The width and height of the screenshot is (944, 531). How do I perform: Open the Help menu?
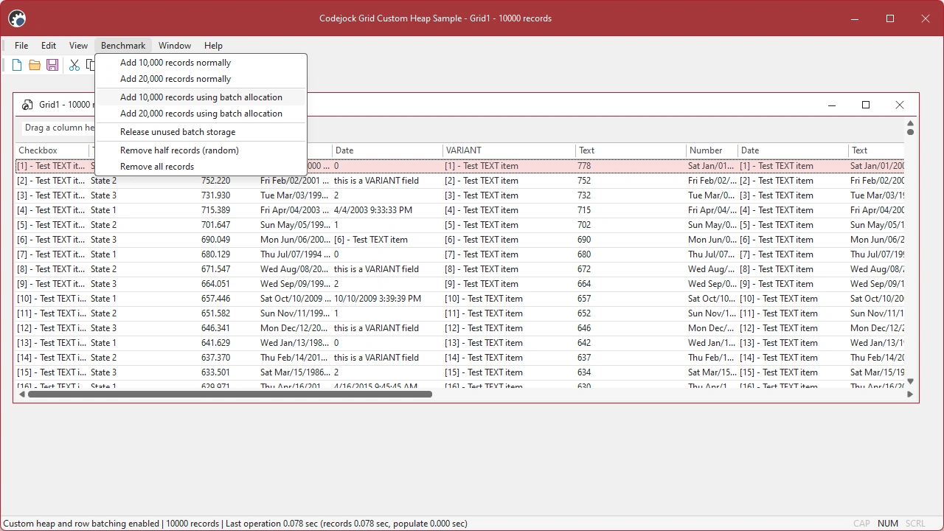coord(213,46)
